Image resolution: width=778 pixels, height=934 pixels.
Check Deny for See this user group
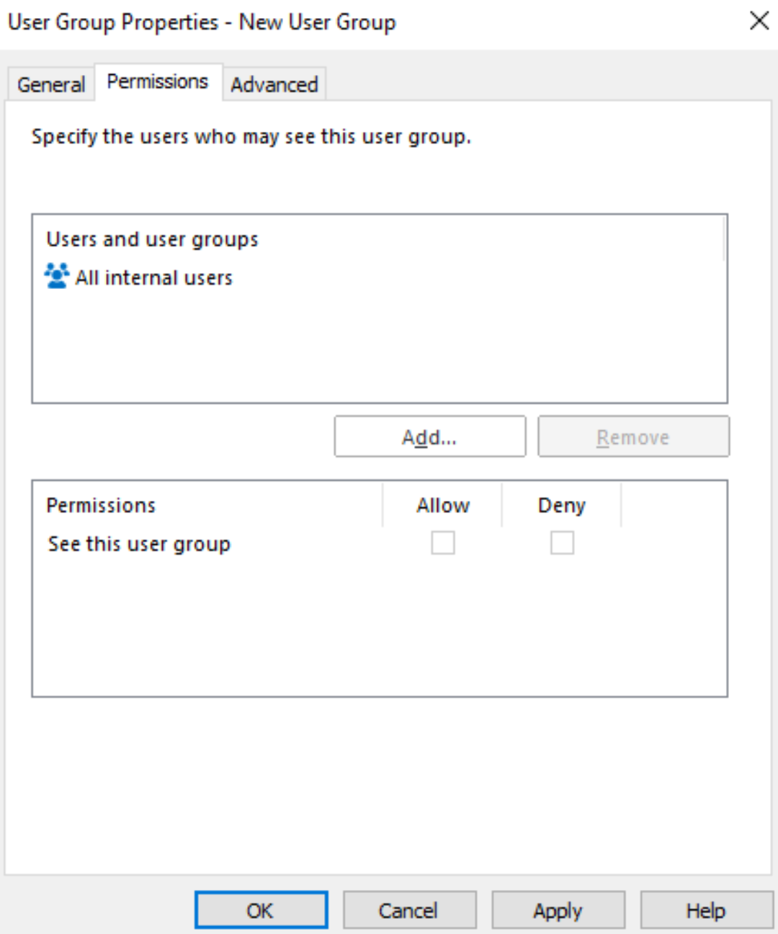click(562, 543)
